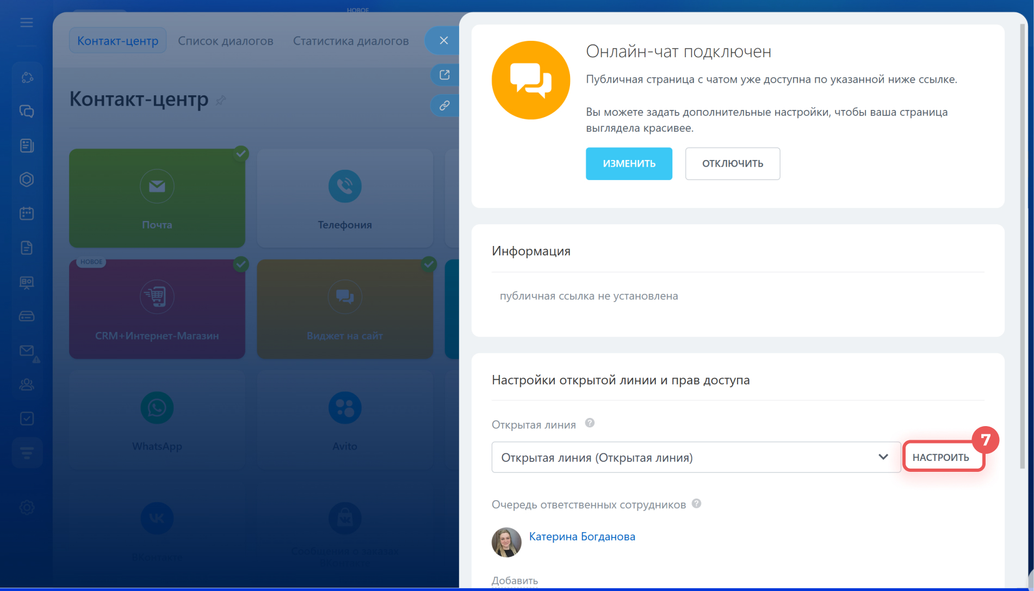Open the Статистика диалогов tab

tap(350, 41)
